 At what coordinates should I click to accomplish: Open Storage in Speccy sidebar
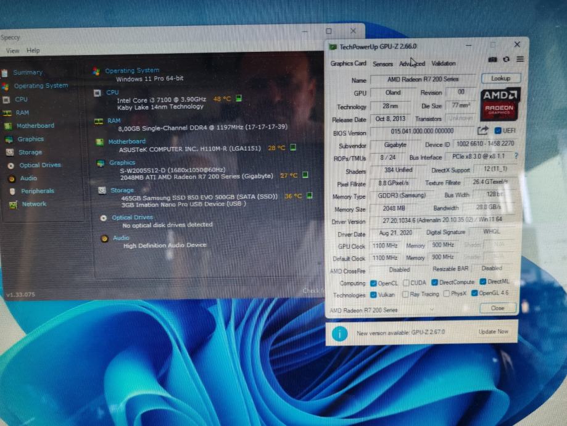(x=30, y=152)
